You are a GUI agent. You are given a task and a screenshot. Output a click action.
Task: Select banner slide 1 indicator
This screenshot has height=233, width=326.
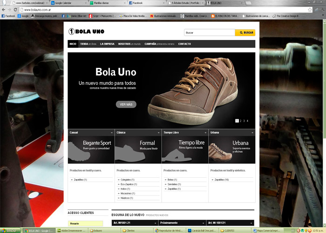pos(237,121)
